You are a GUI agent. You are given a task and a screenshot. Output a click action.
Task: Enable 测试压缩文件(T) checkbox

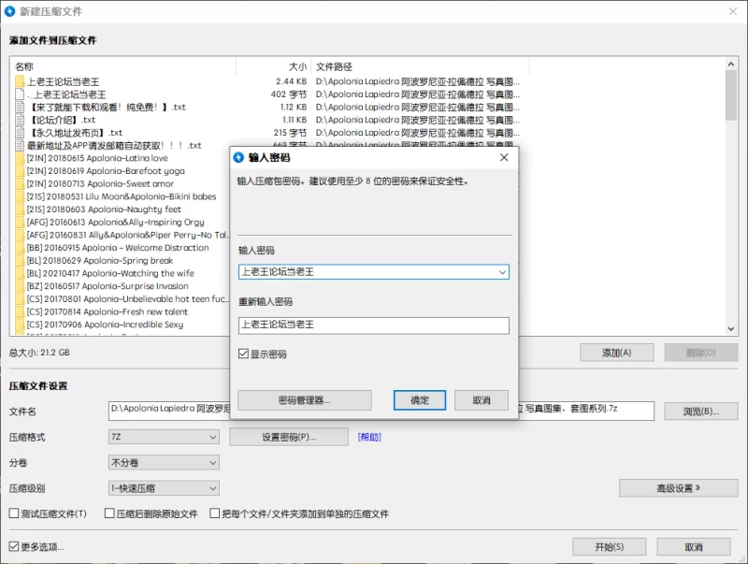[14, 513]
